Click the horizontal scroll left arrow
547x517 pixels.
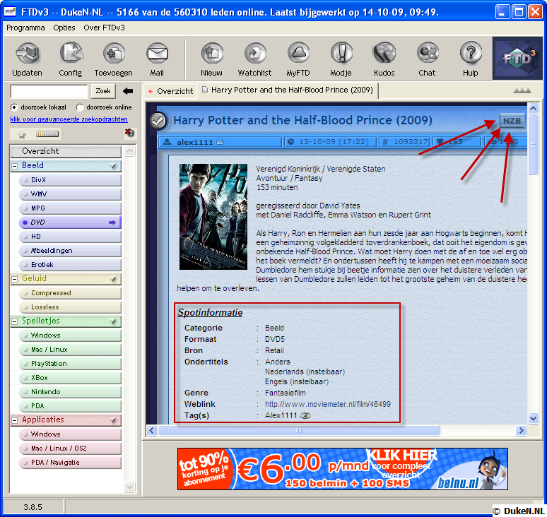(x=151, y=431)
